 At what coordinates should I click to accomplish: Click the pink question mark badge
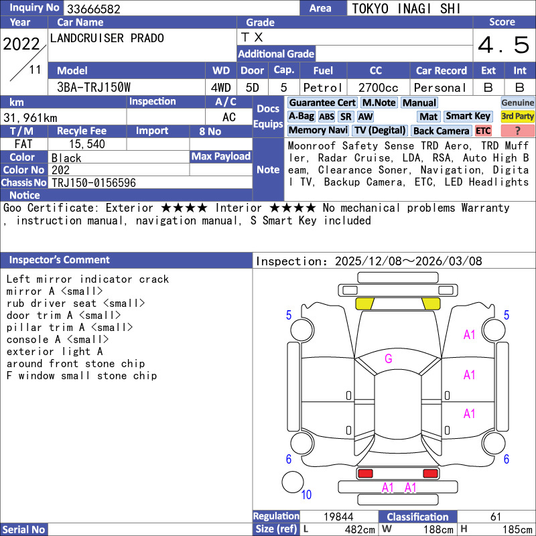tap(517, 131)
